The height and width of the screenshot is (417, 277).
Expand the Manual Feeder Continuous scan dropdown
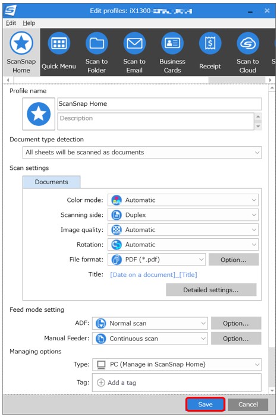pos(150,339)
